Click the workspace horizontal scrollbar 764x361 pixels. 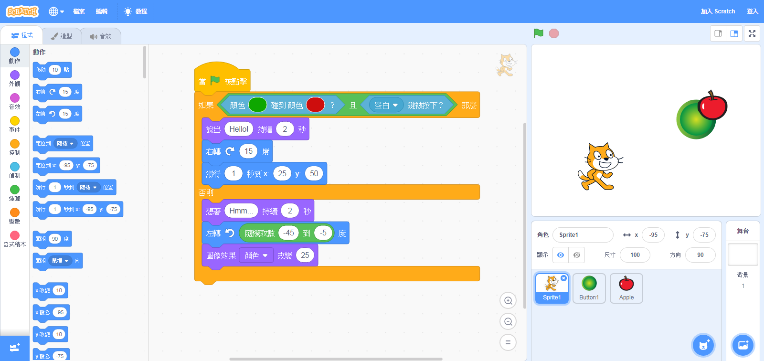point(336,359)
